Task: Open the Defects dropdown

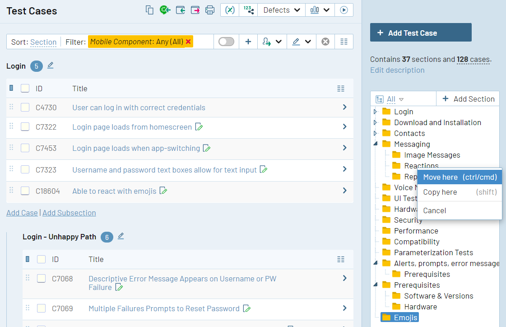Action: (281, 10)
